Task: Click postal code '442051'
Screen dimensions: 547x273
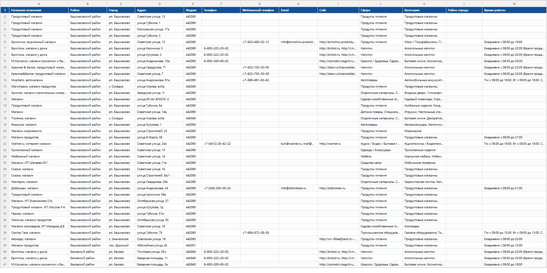Action: point(193,245)
